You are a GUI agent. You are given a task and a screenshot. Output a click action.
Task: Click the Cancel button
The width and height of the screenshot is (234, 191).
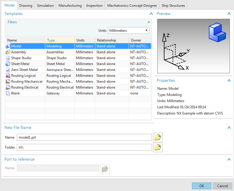click(222, 186)
